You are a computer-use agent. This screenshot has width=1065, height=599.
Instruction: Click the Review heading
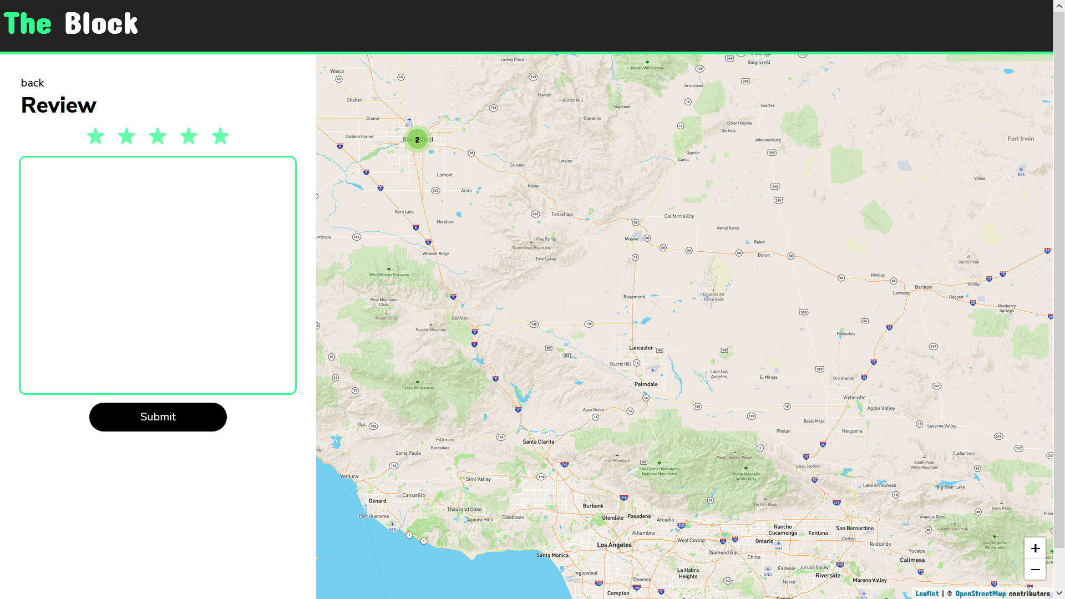click(59, 105)
